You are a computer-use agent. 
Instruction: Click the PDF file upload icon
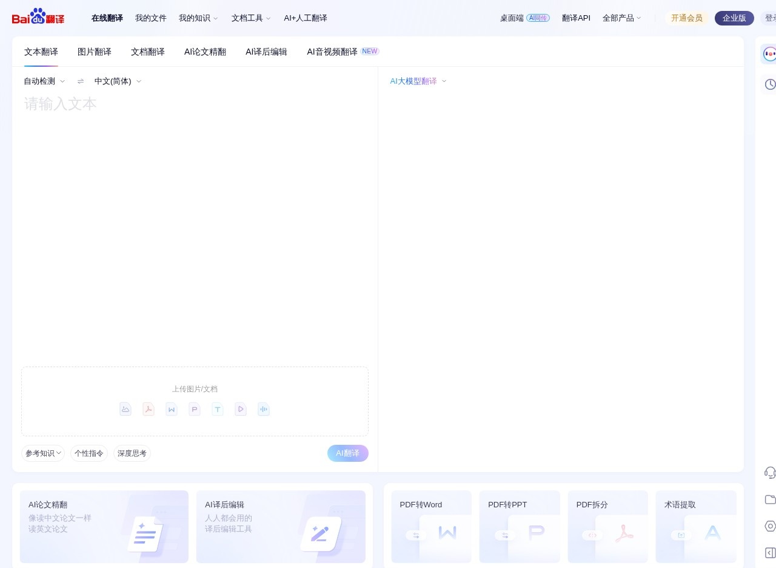tap(149, 409)
